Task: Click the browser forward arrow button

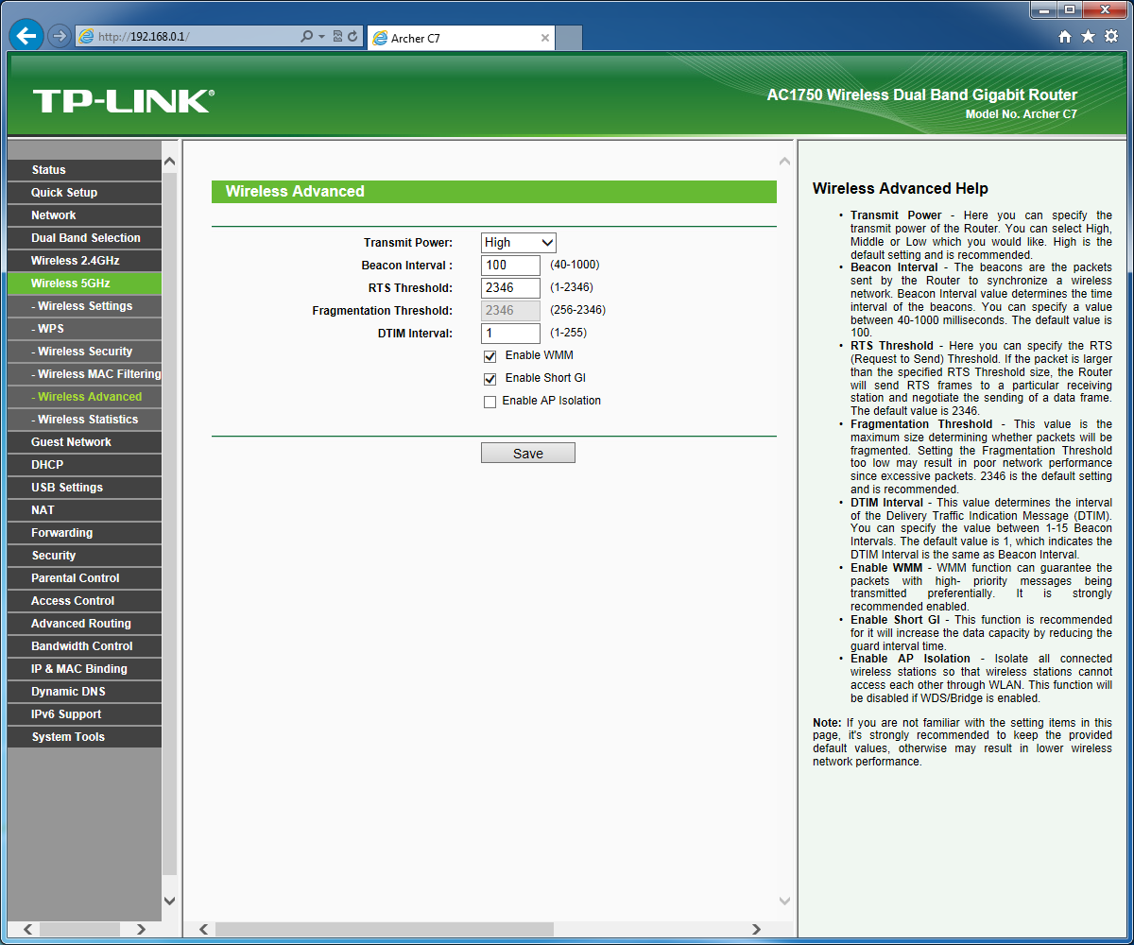Action: click(x=60, y=37)
